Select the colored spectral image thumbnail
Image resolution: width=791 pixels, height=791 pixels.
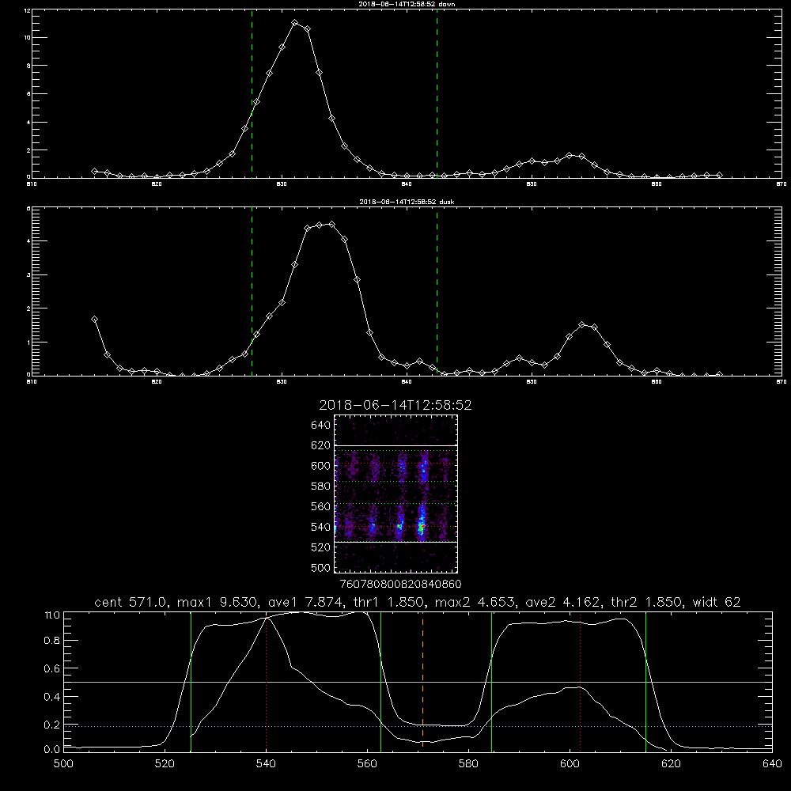[x=396, y=494]
